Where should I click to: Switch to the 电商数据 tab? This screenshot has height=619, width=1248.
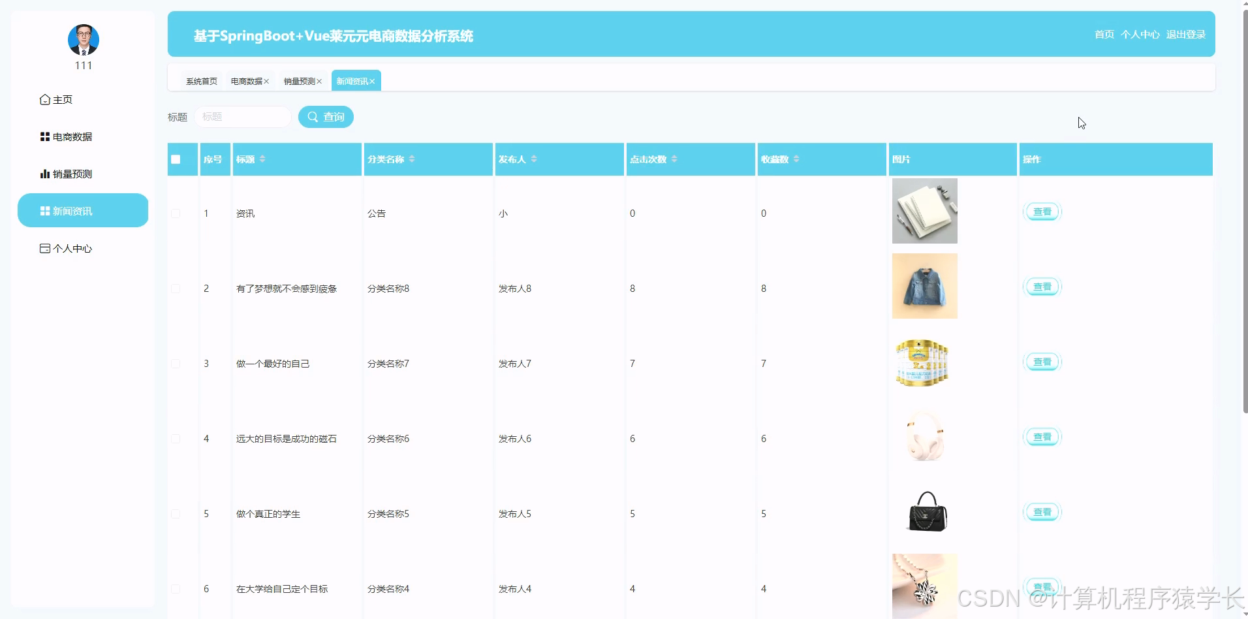[x=246, y=81]
